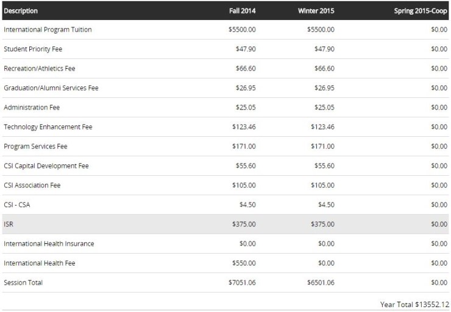Viewport: 451px width, 312px height.
Task: Click Spring 2015-Coop ISR value $0.00
Action: [439, 224]
